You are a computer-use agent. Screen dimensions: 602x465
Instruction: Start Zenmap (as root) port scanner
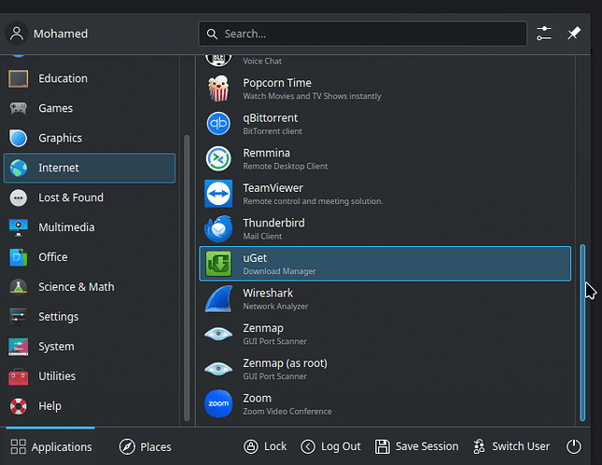click(285, 368)
